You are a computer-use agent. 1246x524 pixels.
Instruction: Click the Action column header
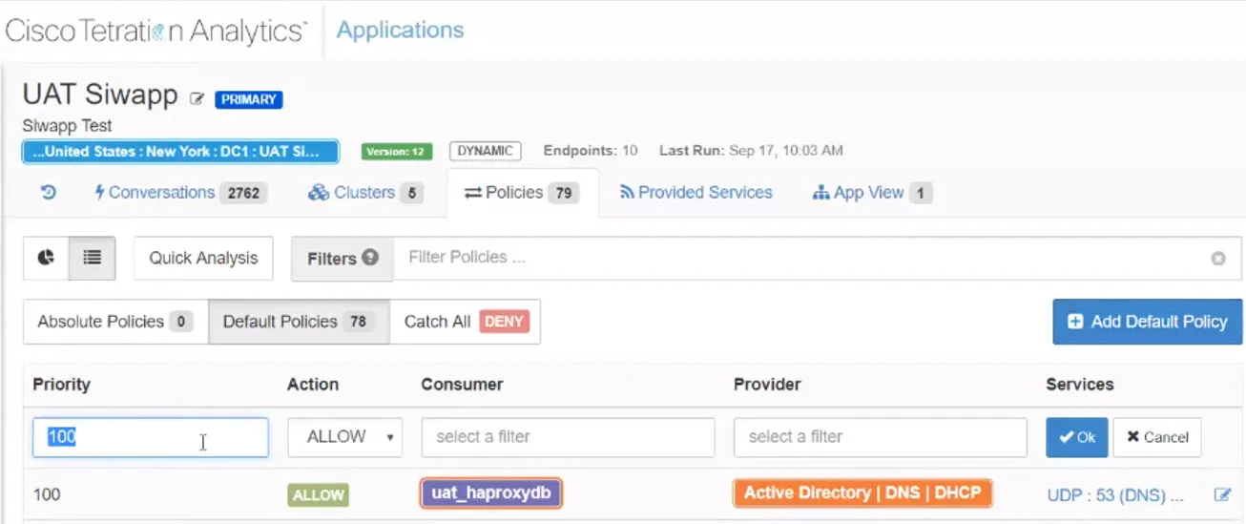(313, 385)
